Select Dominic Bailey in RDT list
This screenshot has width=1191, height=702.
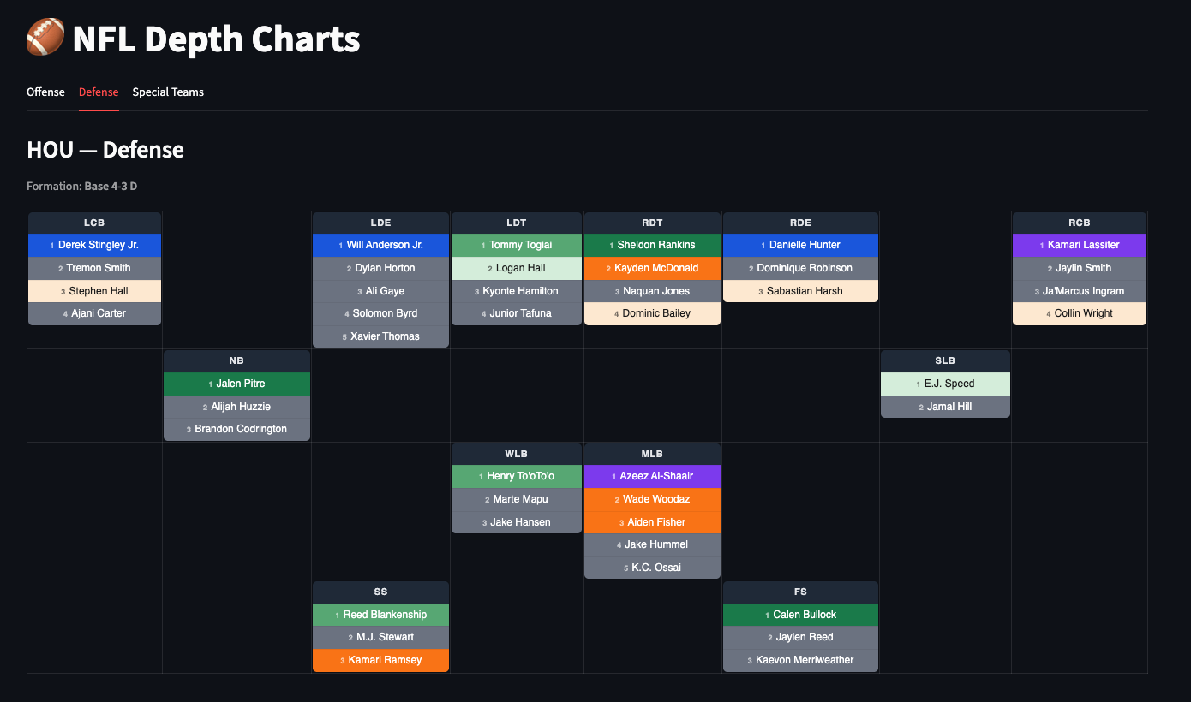coord(652,313)
